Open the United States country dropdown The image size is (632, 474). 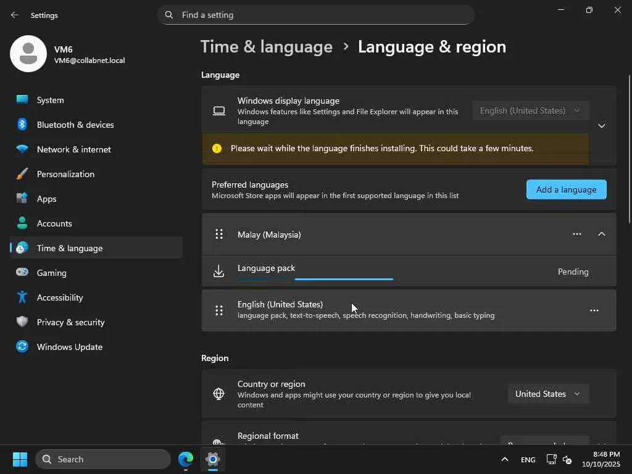tap(548, 394)
